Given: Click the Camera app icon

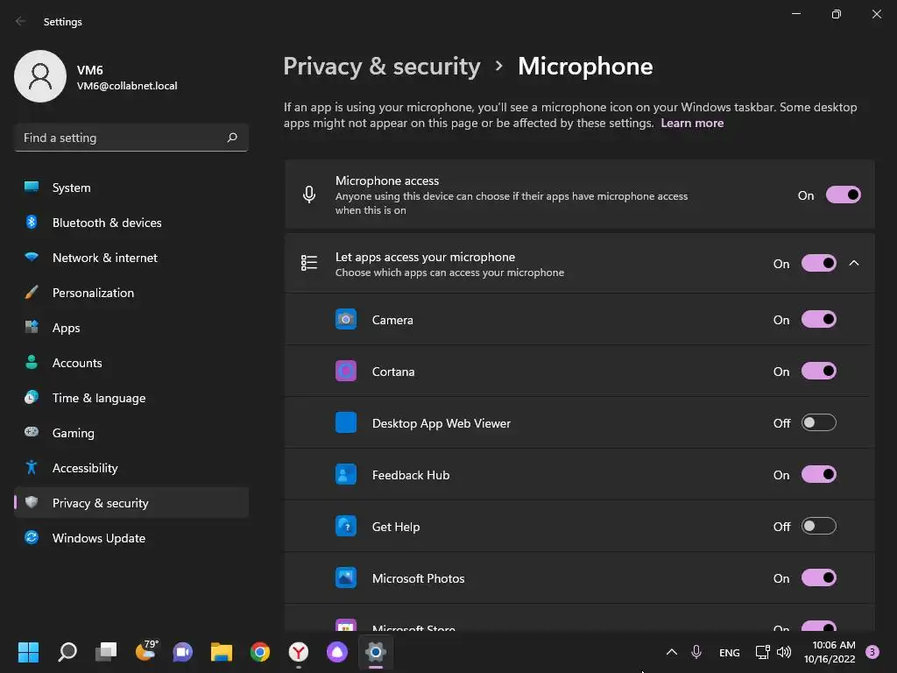Looking at the screenshot, I should pyautogui.click(x=346, y=320).
